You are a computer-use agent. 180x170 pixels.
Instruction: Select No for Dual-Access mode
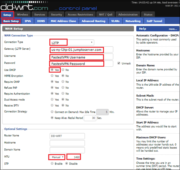coord(63,99)
